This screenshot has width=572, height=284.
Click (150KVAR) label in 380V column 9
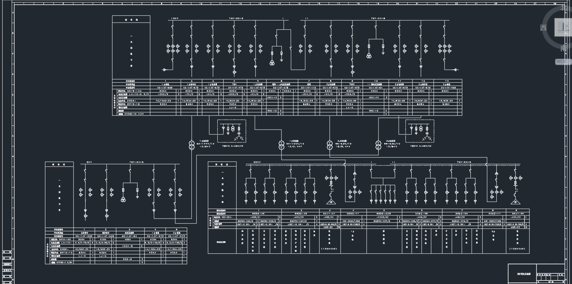(x=517, y=249)
